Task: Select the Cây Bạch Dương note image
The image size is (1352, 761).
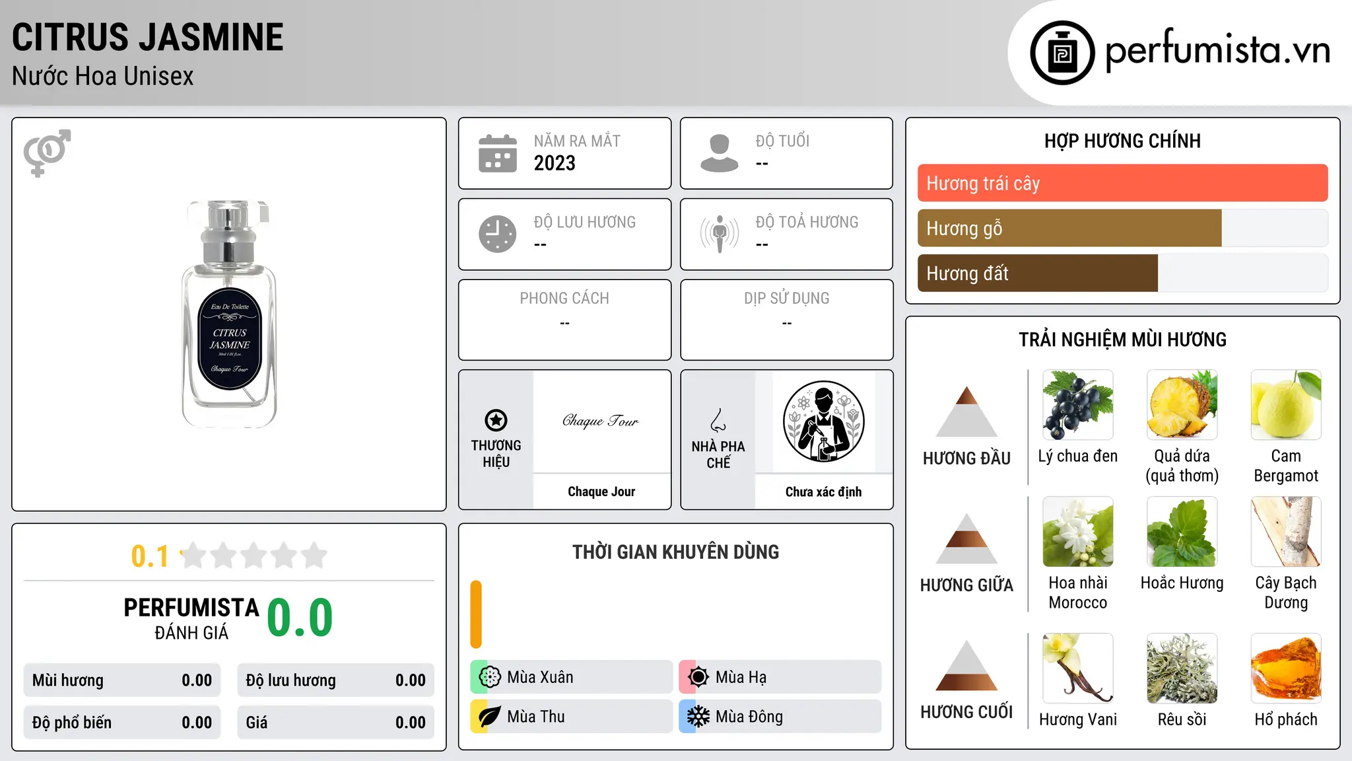Action: pos(1286,532)
